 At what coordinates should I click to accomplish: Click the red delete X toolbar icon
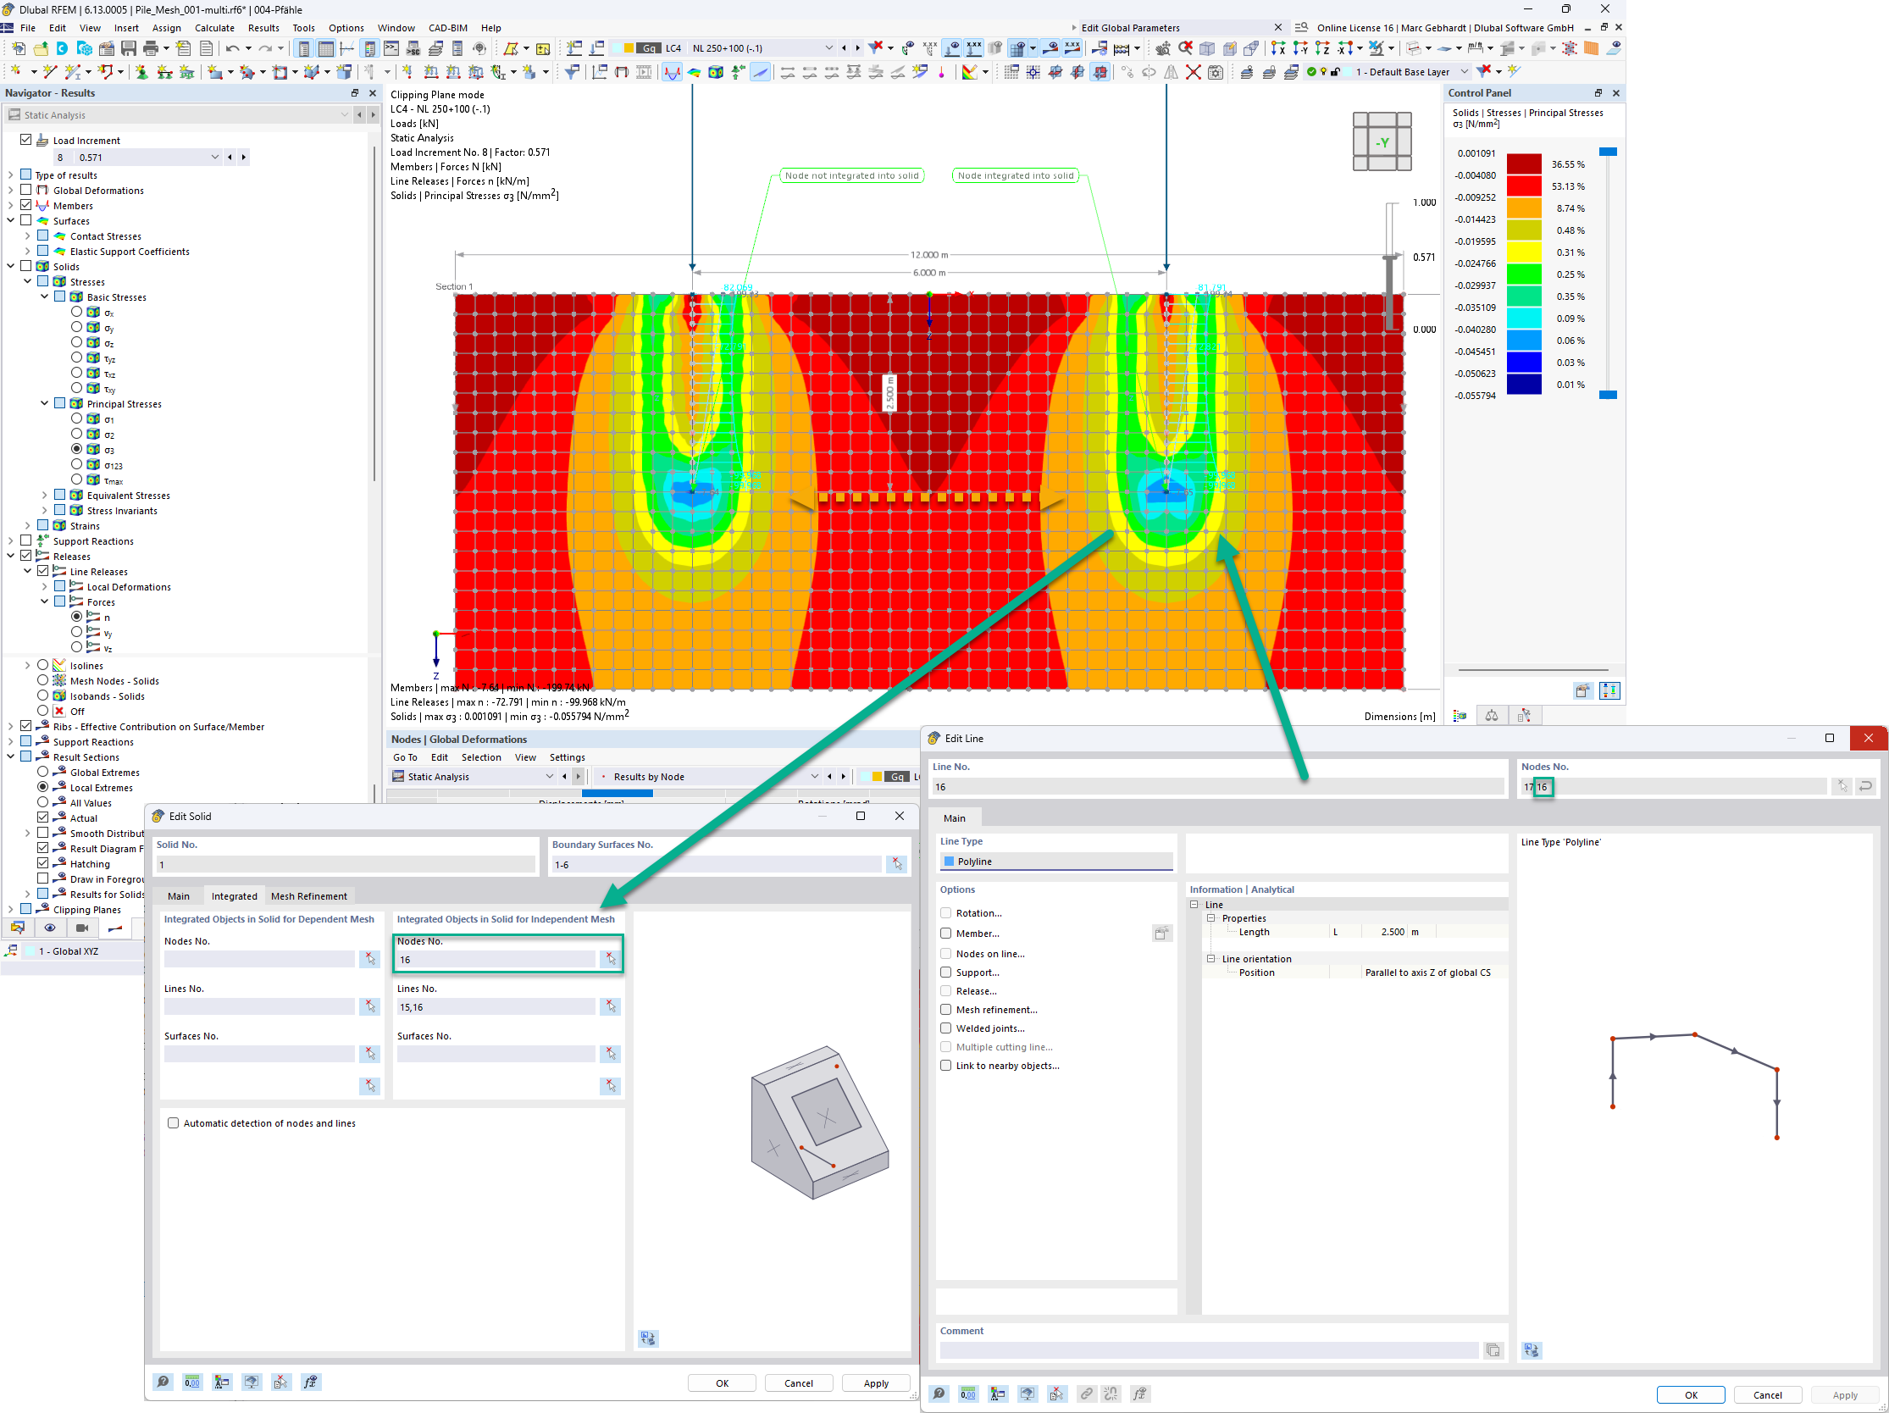tap(1193, 73)
